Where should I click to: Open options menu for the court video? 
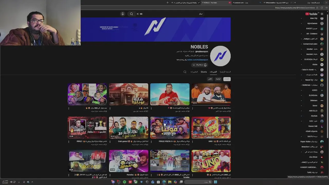pyautogui.click(x=193, y=108)
